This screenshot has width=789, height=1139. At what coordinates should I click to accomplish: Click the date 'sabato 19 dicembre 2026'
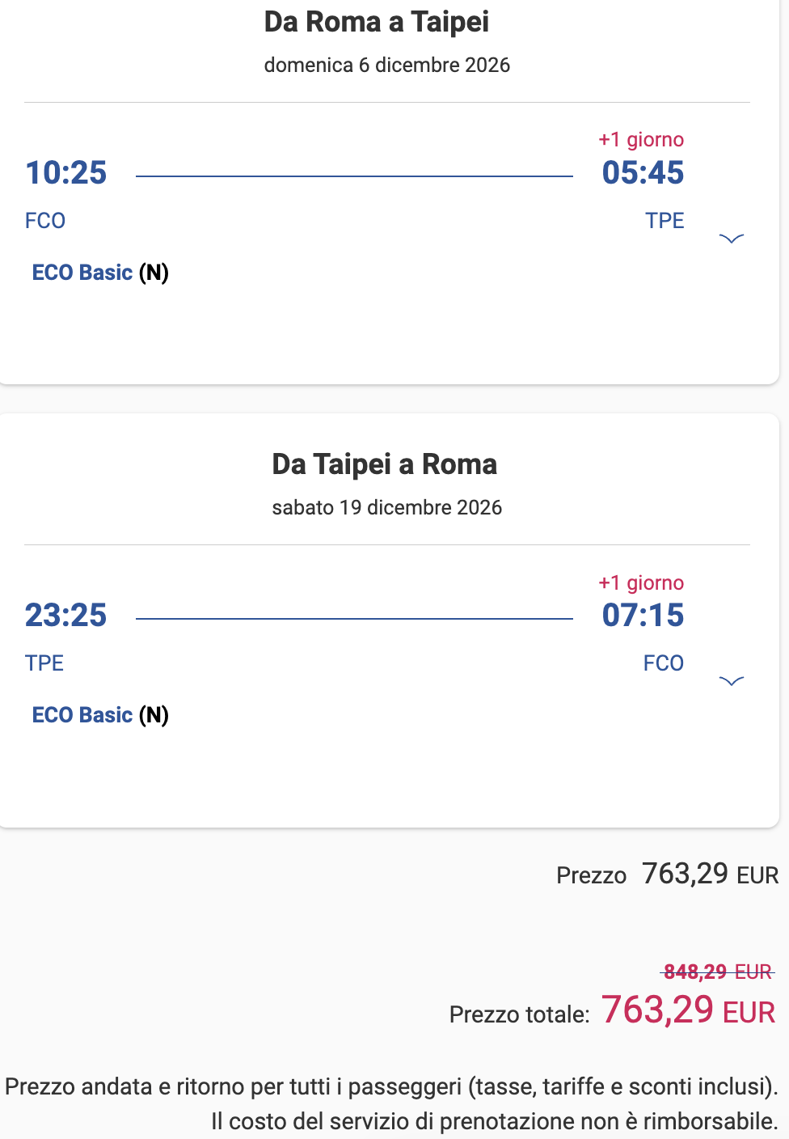[387, 507]
